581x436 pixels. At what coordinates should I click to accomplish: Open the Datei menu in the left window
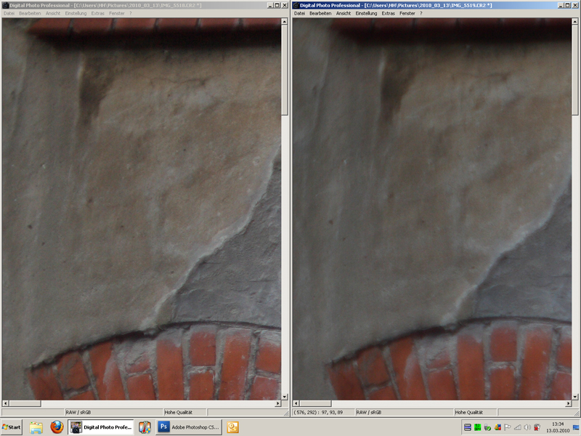pos(9,14)
